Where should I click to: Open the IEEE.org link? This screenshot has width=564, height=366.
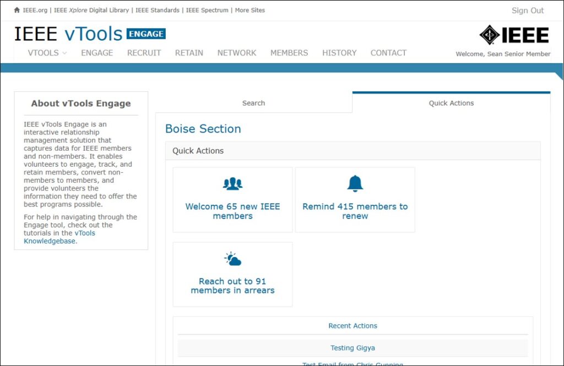click(35, 10)
